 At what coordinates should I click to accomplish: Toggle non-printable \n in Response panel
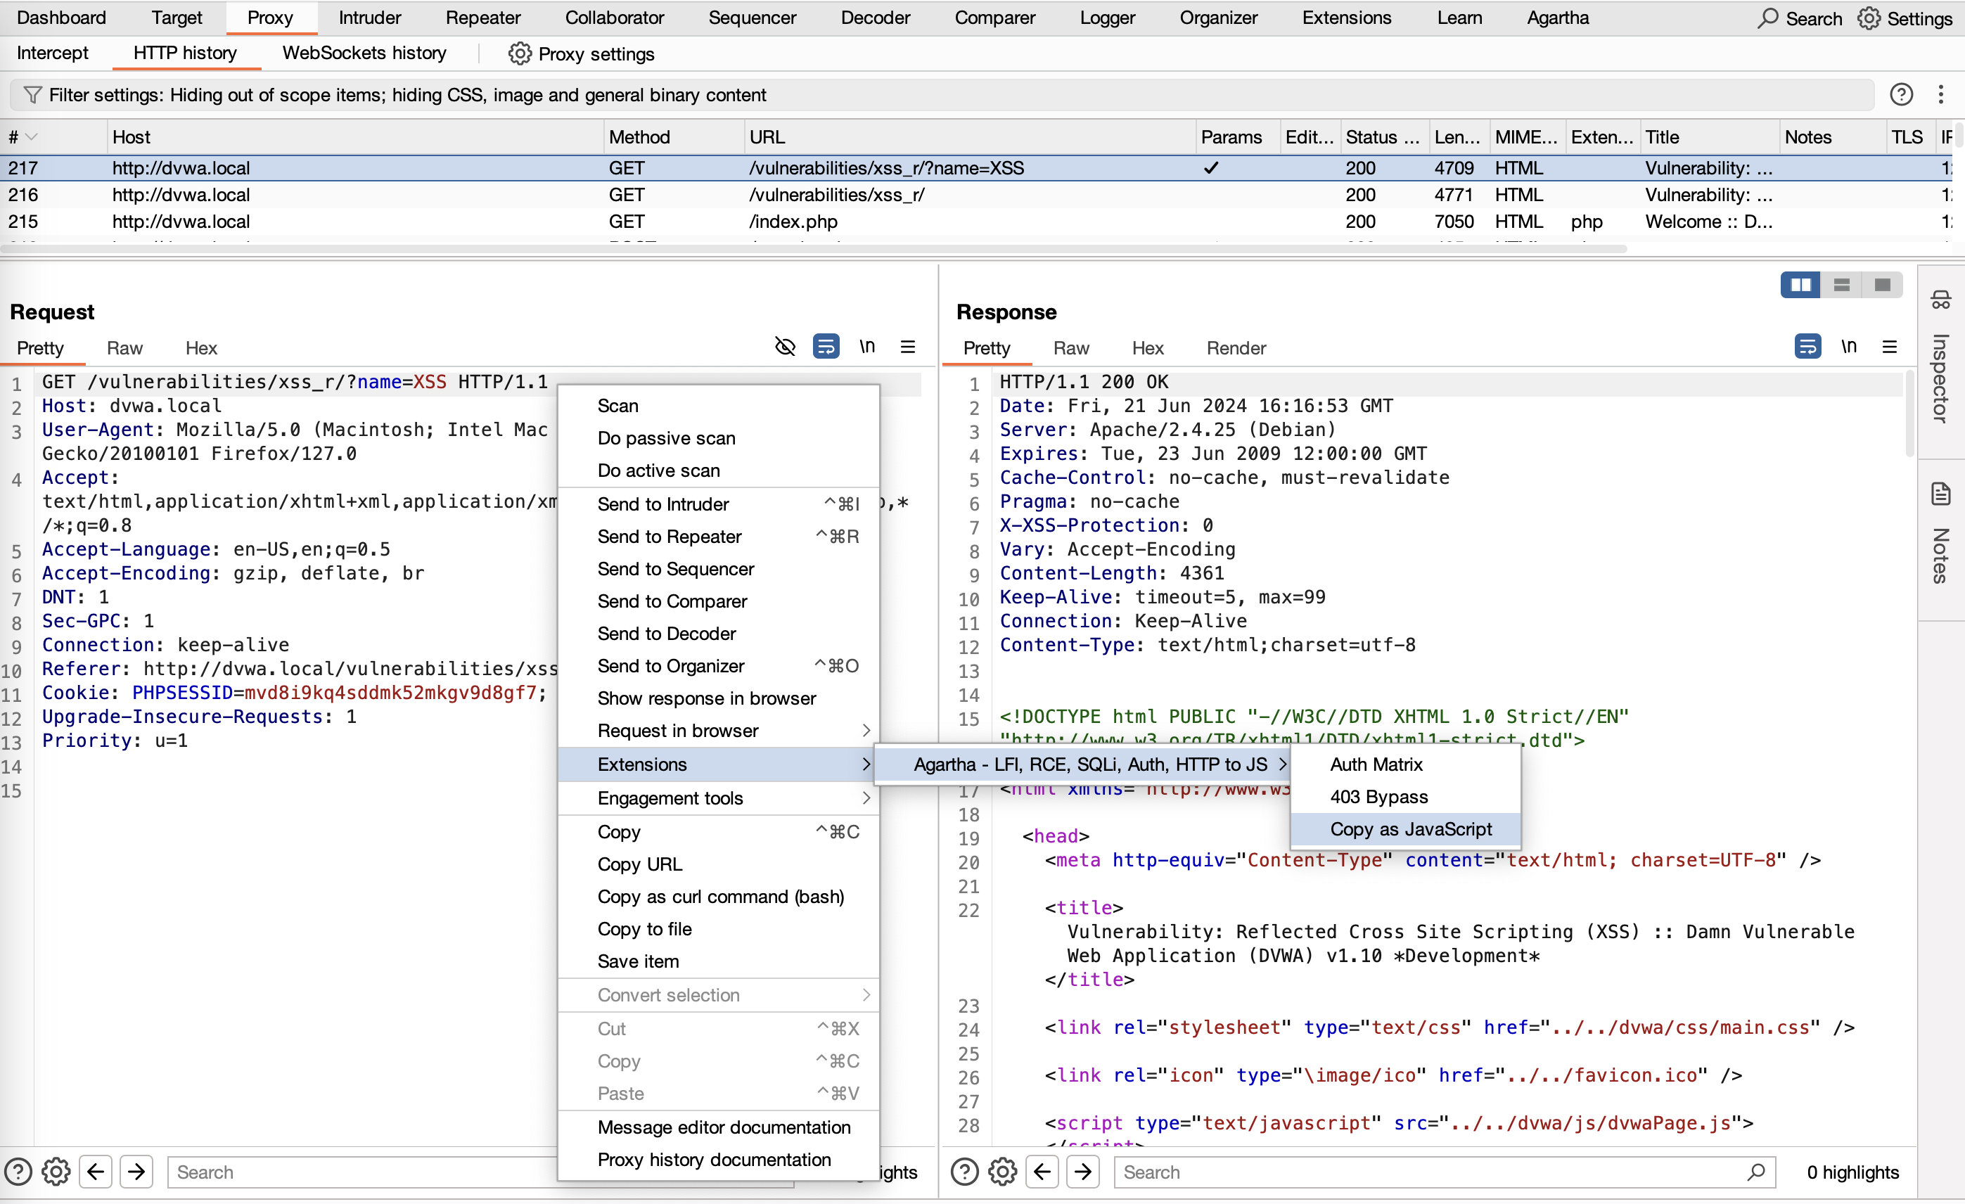tap(1848, 347)
